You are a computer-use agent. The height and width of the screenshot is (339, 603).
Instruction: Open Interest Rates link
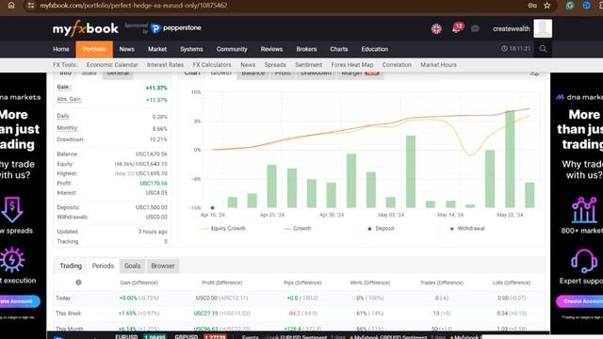165,65
